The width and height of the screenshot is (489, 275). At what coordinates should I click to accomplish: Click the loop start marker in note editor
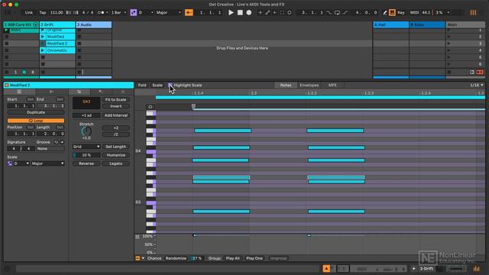click(193, 106)
